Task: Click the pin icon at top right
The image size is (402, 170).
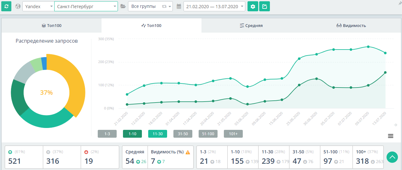Action: 400,3
